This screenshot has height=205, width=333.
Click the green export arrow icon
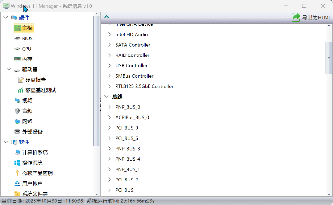click(x=296, y=17)
